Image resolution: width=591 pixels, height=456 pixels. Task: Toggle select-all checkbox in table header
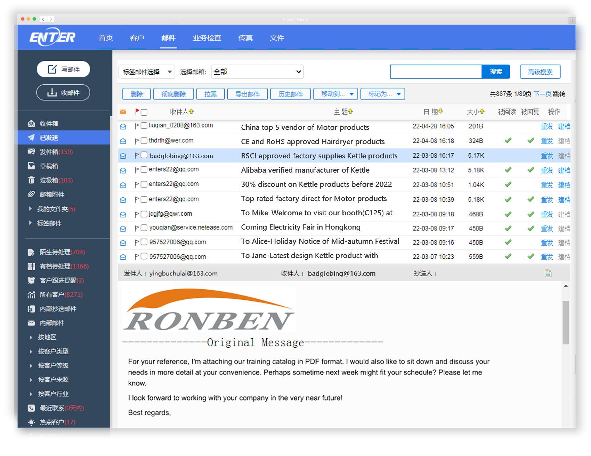pyautogui.click(x=144, y=112)
